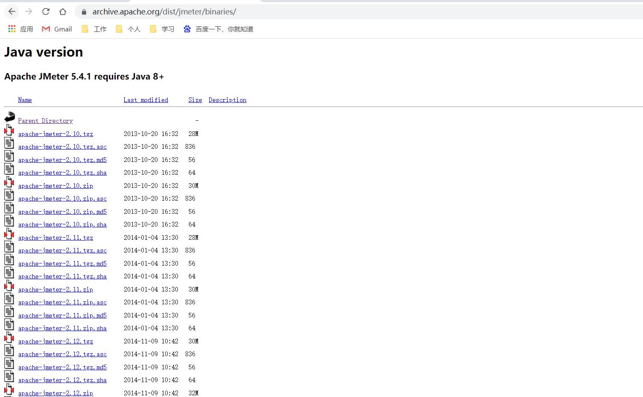Image resolution: width=643 pixels, height=397 pixels.
Task: Open apache-jmeter-2.12.tgz.asc
Action: 62,354
